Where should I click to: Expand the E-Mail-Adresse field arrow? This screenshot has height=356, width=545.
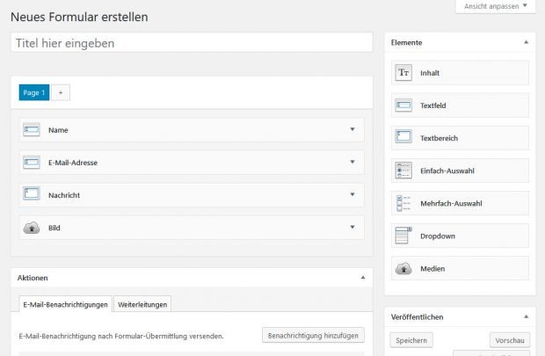tap(352, 162)
